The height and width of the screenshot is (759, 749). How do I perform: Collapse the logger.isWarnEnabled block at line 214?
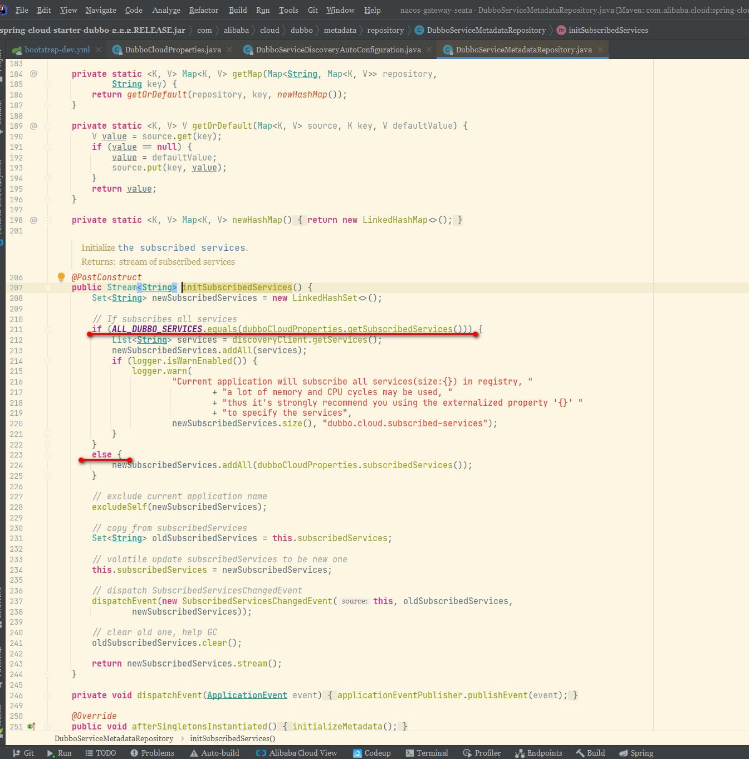tap(48, 361)
